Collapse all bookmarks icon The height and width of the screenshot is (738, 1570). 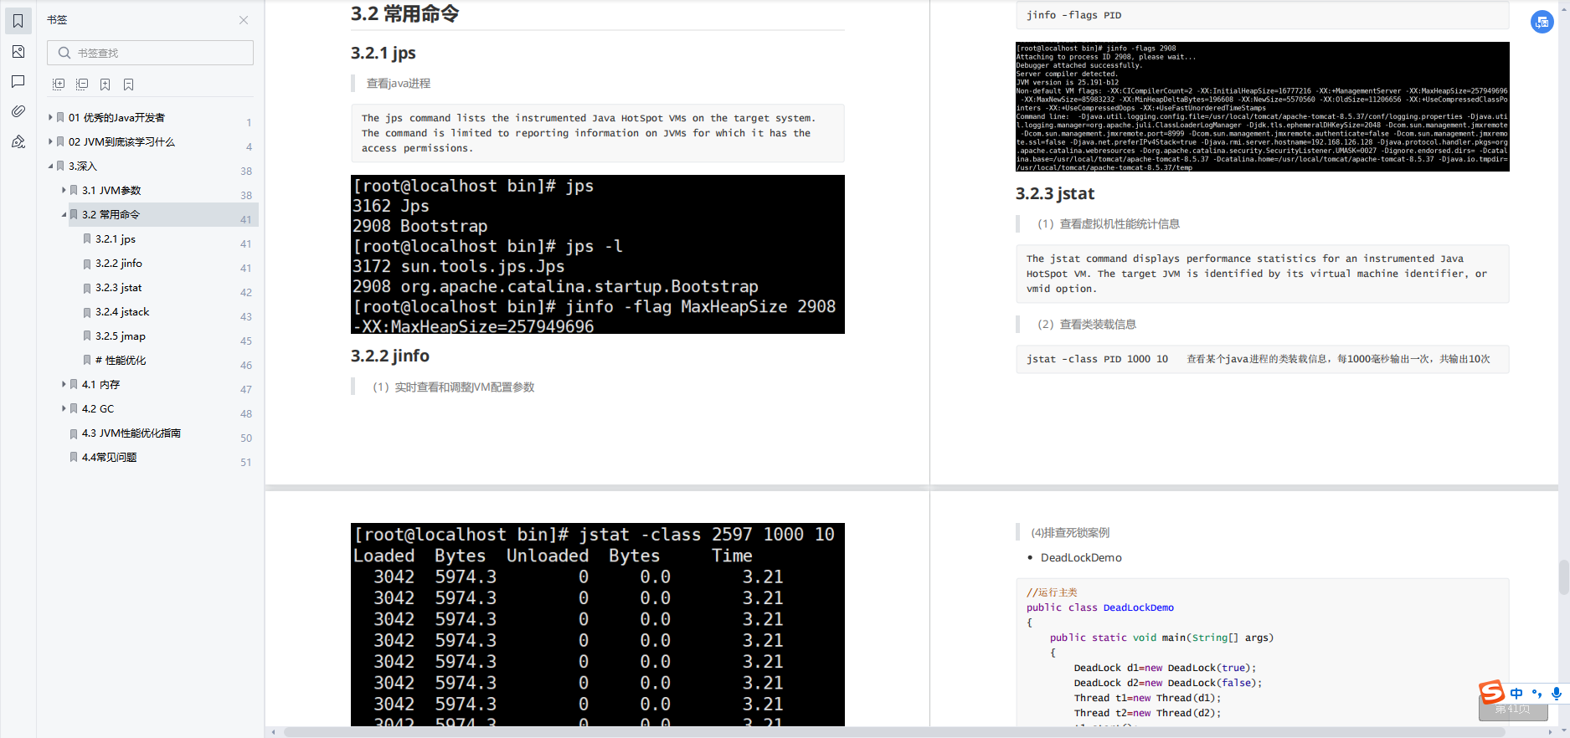82,85
